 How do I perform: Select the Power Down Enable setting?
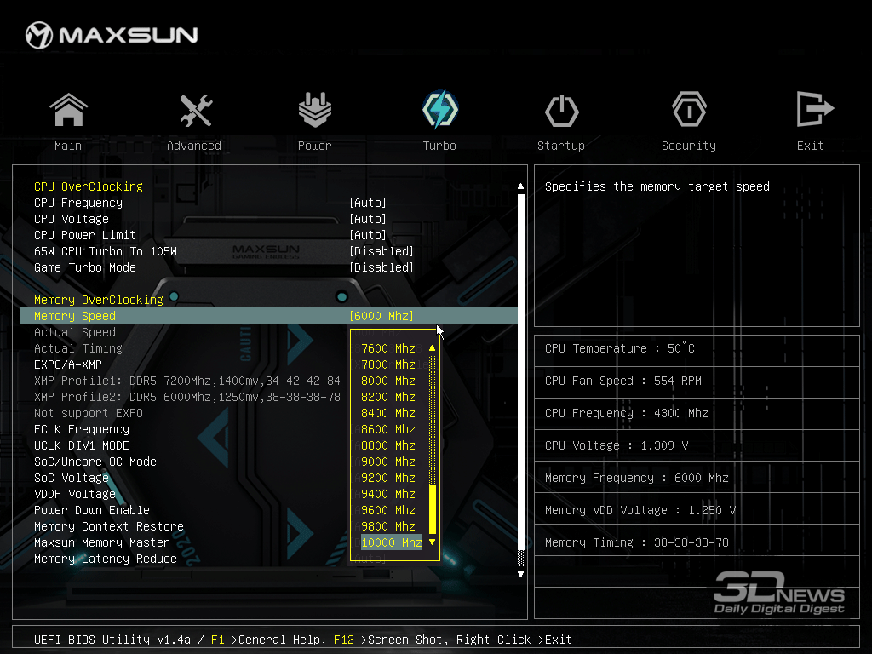[92, 509]
